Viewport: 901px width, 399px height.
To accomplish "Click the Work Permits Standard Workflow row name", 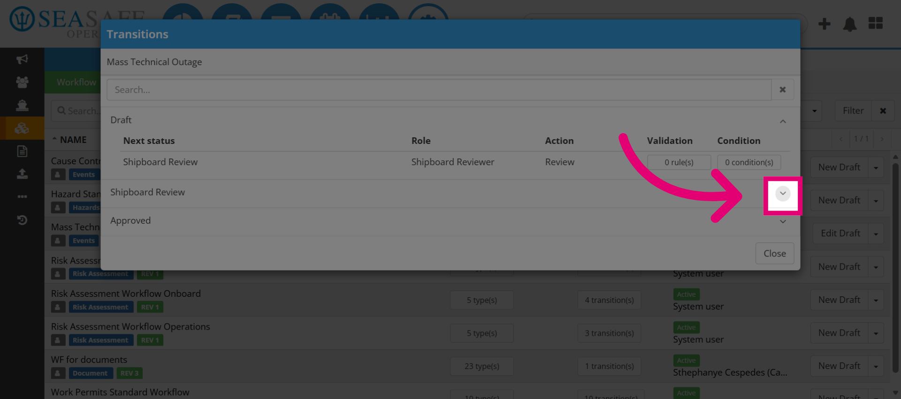I will pos(120,392).
